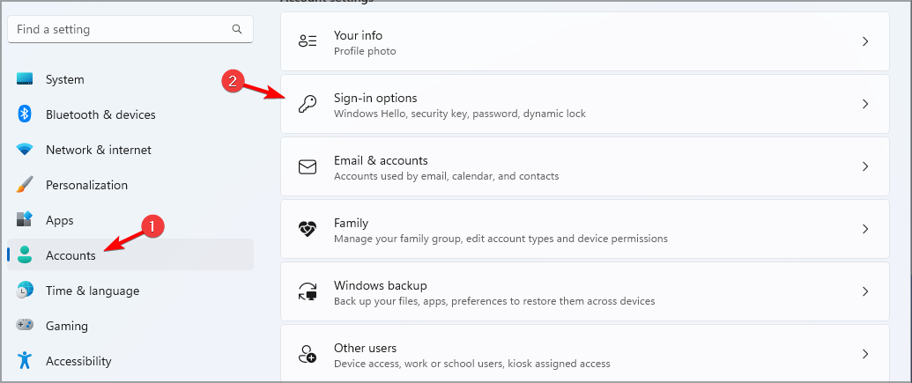Click the Bluetooth icon in sidebar
Screen dimensions: 912x383
25,114
